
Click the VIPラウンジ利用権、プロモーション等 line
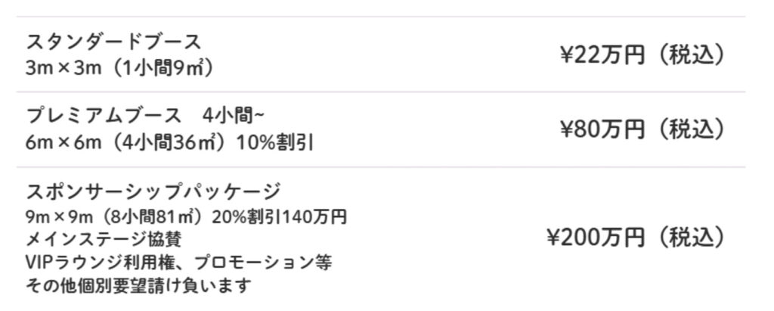click(178, 263)
